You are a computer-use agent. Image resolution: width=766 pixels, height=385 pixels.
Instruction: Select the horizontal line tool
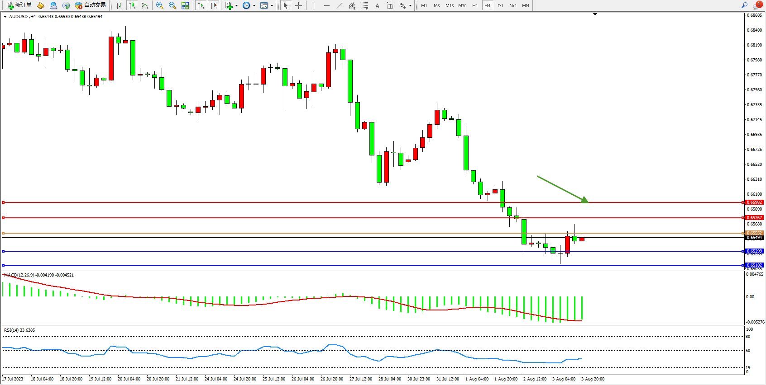coord(326,5)
